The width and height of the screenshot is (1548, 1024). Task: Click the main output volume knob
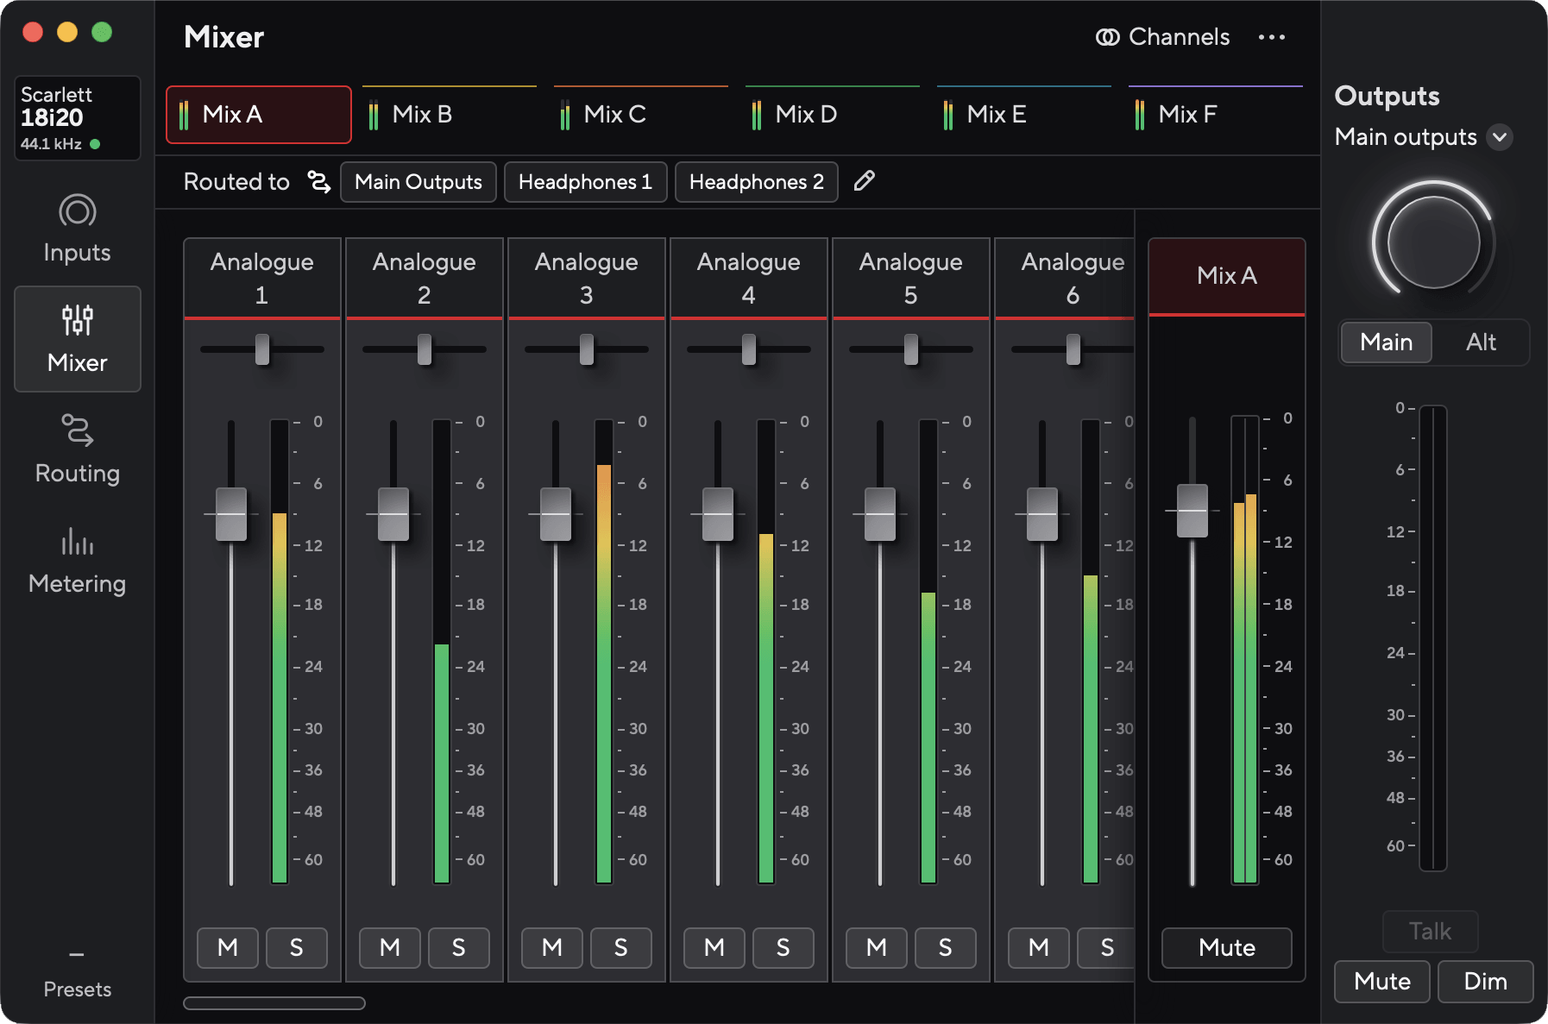click(x=1433, y=242)
